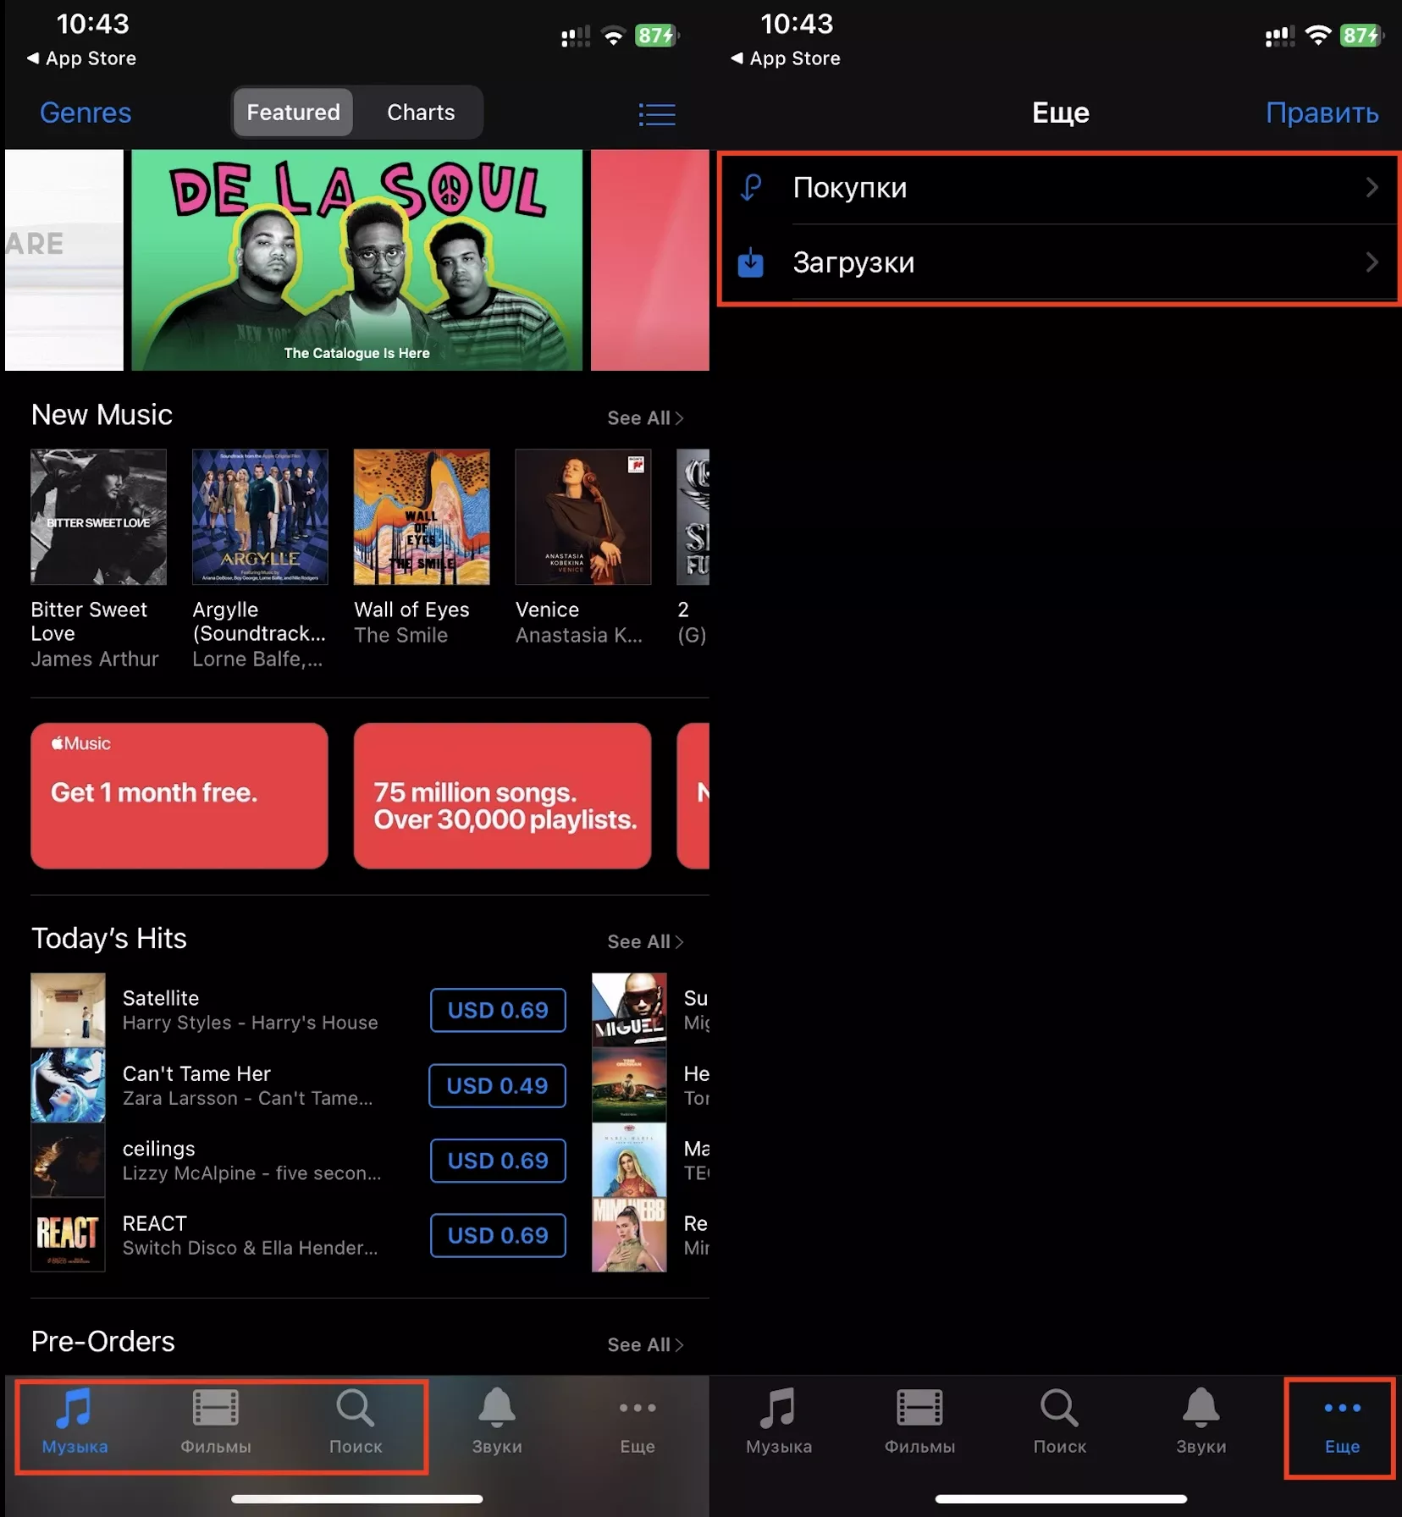This screenshot has height=1517, width=1402.
Task: Open Argylle soundtrack album cover
Action: (260, 517)
